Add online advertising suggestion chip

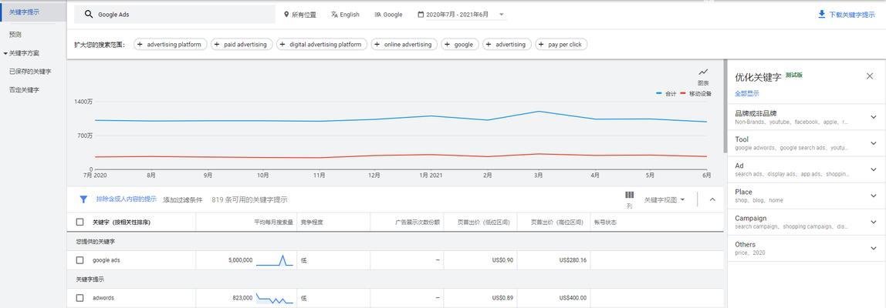point(404,45)
